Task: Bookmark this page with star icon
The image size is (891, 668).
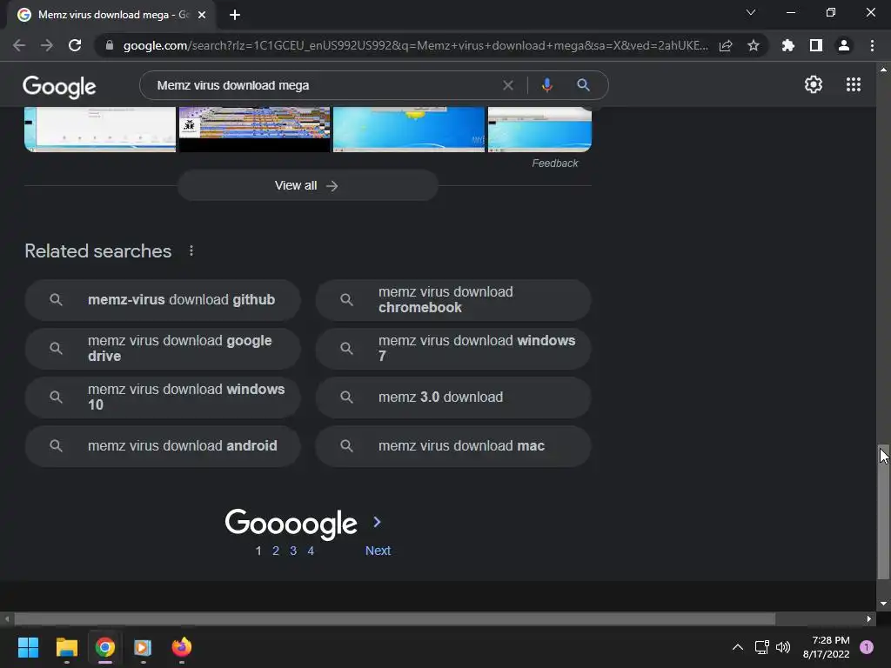Action: [754, 45]
